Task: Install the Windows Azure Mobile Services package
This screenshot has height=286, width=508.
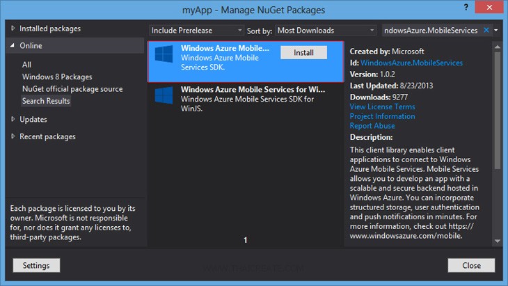Action: (x=303, y=52)
